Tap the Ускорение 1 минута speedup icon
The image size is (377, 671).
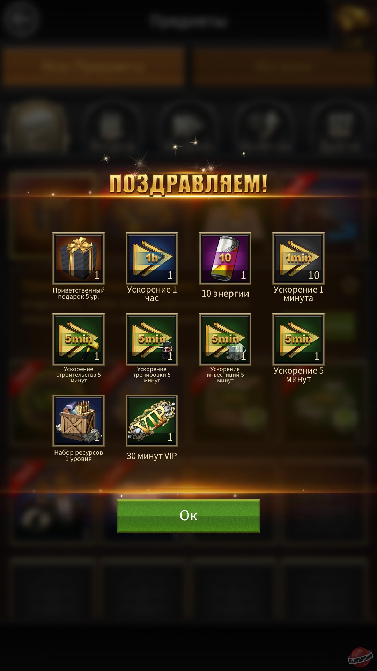point(298,258)
